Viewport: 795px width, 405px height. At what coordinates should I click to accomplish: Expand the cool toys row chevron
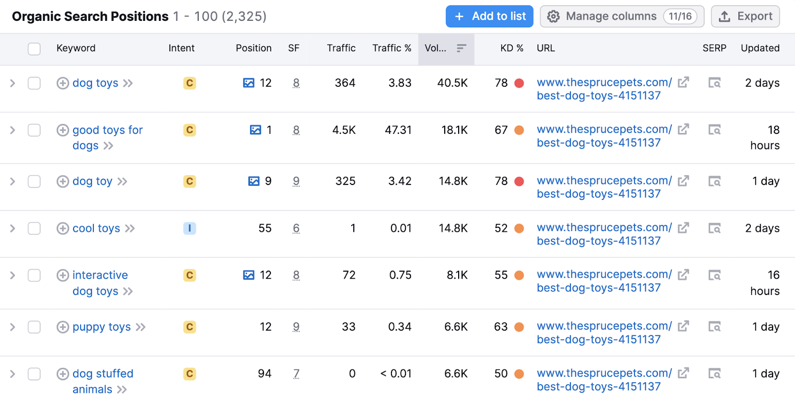click(x=13, y=229)
